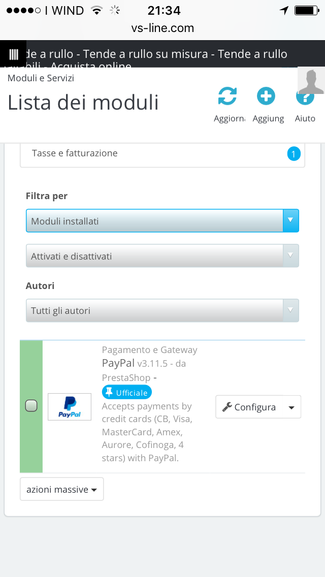Click the wrench icon on Configura
This screenshot has height=577, width=325.
coord(227,407)
